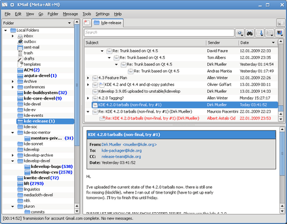Switch to the kde-release tab
287x224 pixels.
pos(108,23)
